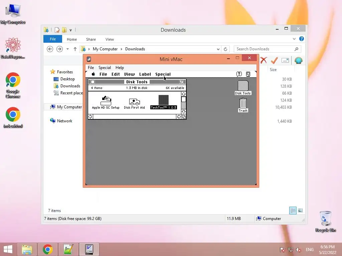The width and height of the screenshot is (342, 256).
Task: Open the Apple menu in emulated Mac
Action: pyautogui.click(x=94, y=74)
